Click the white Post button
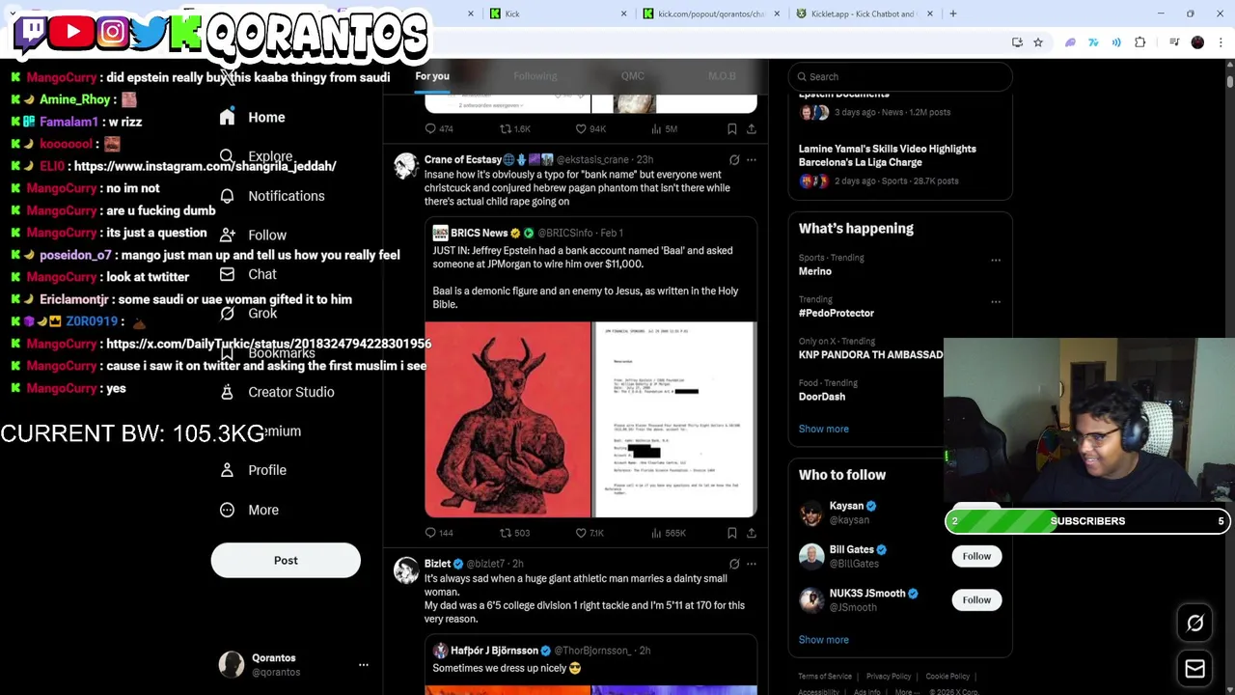The width and height of the screenshot is (1235, 695). [x=286, y=561]
